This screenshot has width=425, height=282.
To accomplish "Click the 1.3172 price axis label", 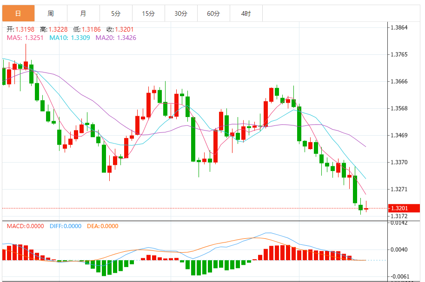I will [x=399, y=216].
